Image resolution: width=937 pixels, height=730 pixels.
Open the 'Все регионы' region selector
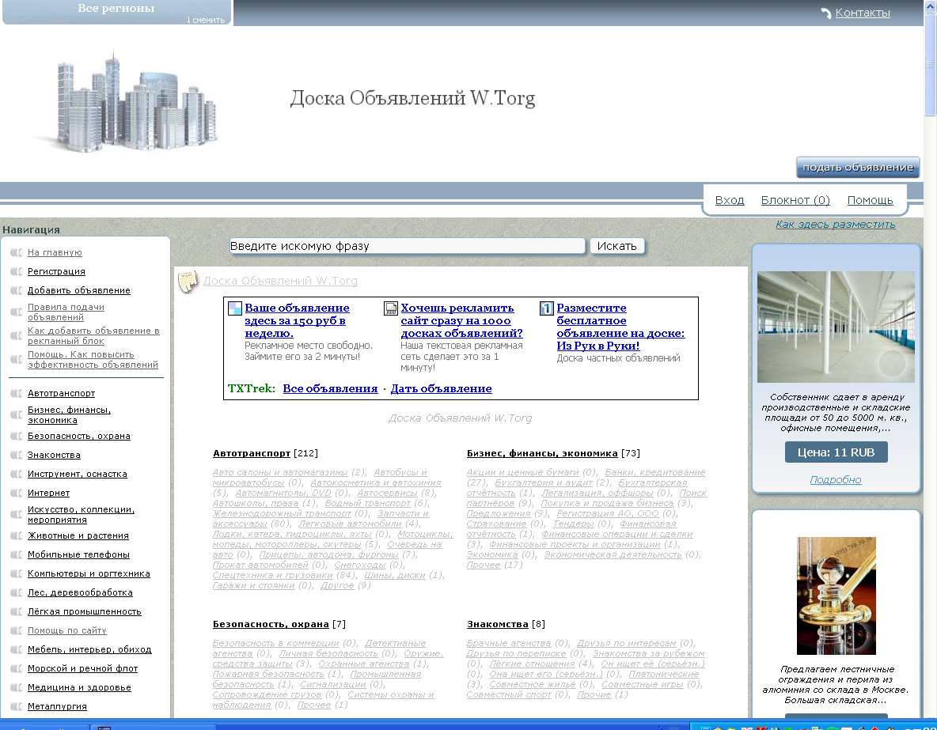pyautogui.click(x=116, y=9)
